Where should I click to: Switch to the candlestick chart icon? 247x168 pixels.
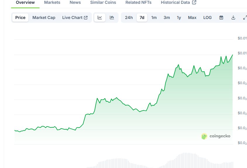coord(112,18)
